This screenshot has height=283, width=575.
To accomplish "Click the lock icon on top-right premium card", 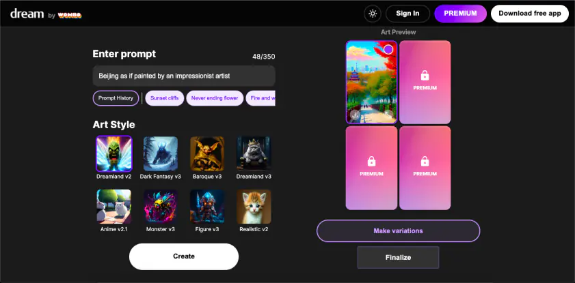I will [425, 75].
